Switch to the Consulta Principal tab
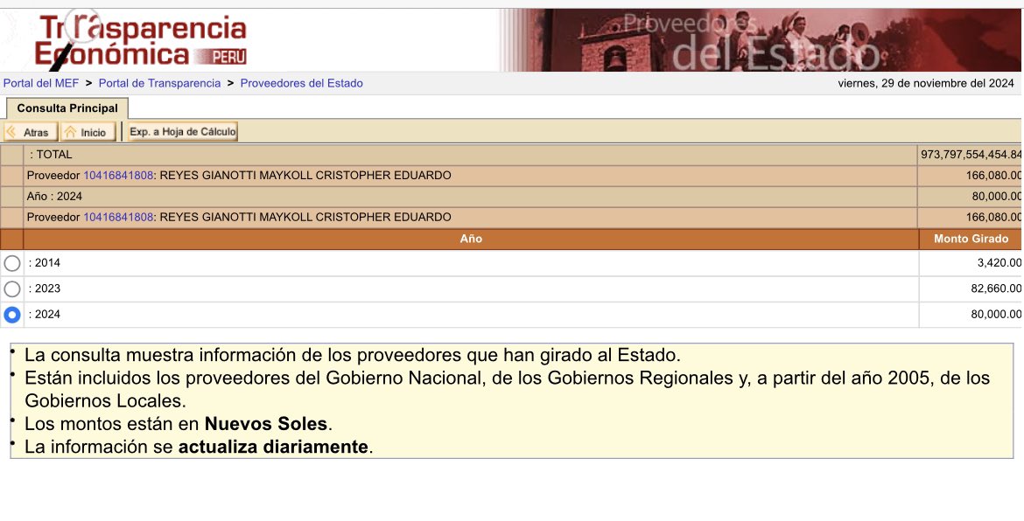The image size is (1024, 521). point(67,108)
